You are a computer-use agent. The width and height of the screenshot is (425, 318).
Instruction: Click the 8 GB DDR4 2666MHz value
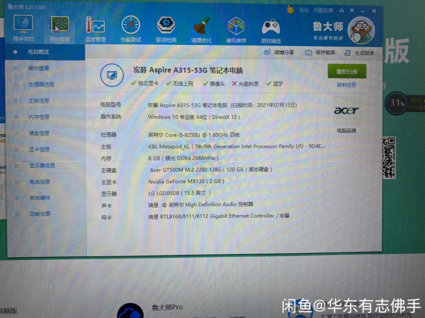(x=183, y=158)
